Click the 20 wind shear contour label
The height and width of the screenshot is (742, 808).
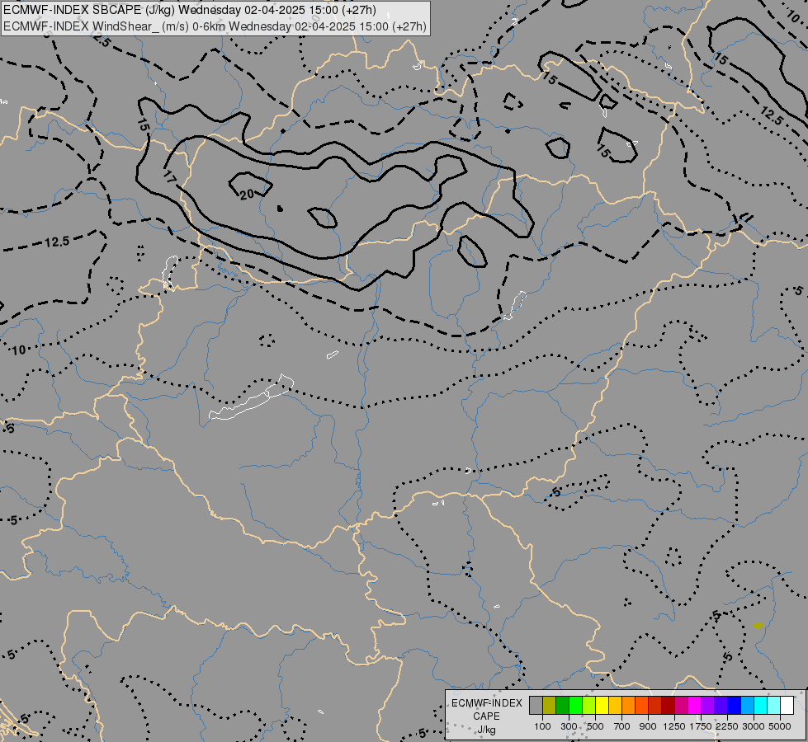(x=248, y=194)
